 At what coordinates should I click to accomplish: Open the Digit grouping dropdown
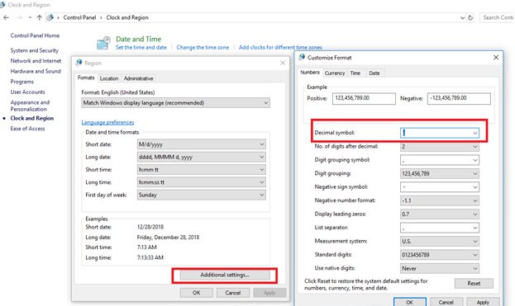[440, 174]
